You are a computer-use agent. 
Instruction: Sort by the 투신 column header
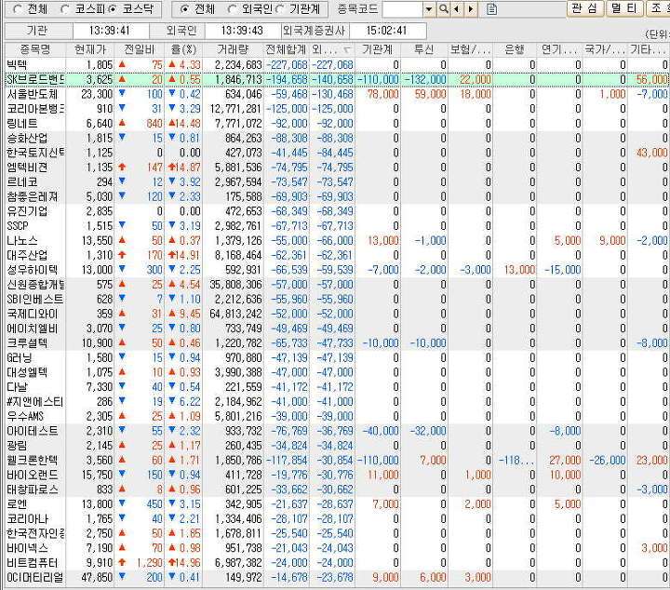tap(424, 49)
